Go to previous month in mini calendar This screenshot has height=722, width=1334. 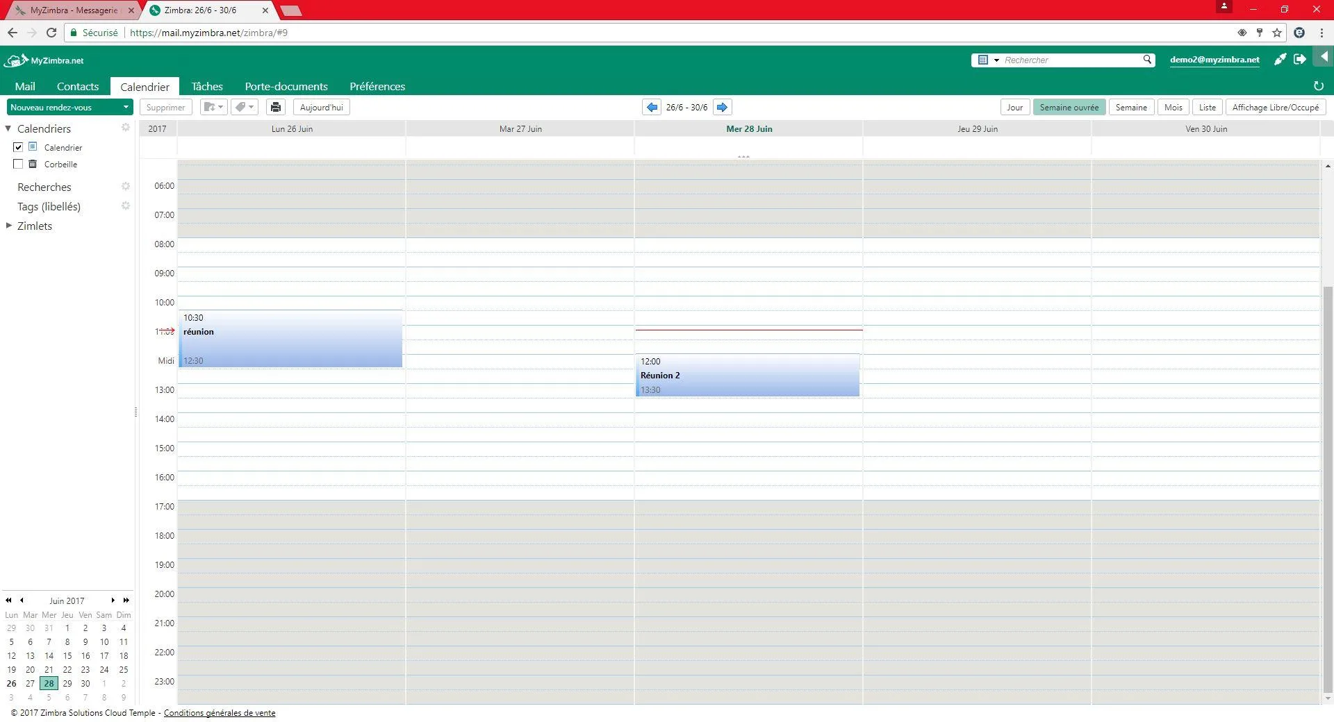click(x=22, y=601)
